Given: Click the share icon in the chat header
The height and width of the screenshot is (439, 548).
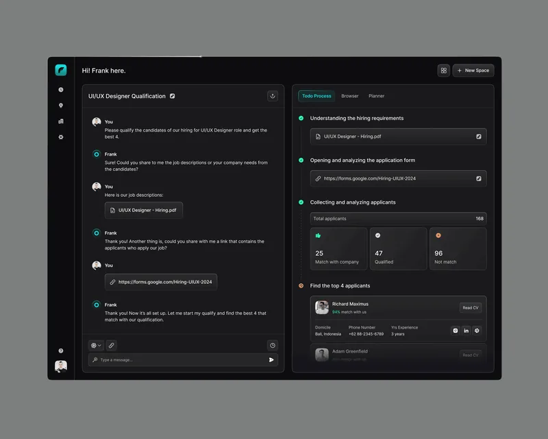Looking at the screenshot, I should click(273, 96).
